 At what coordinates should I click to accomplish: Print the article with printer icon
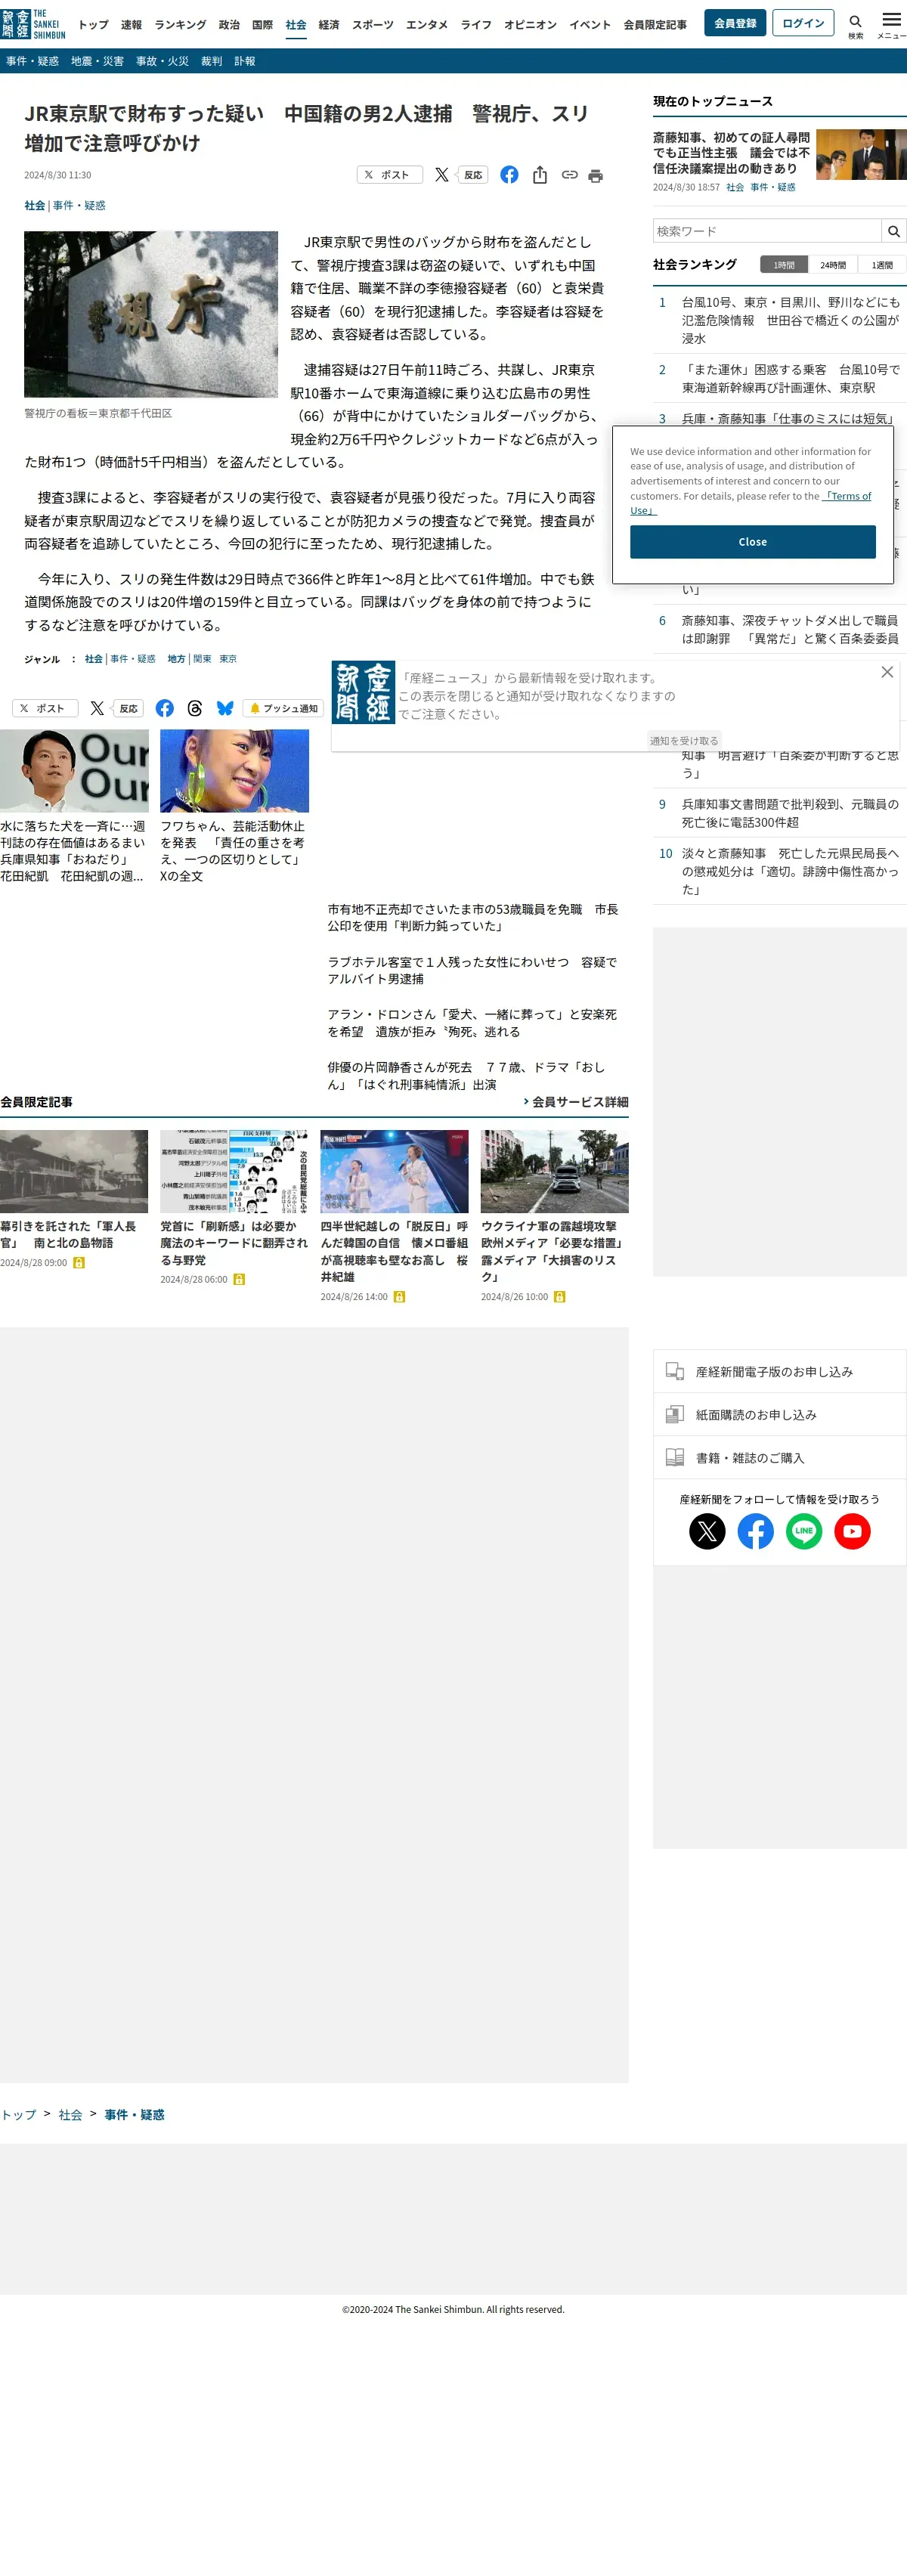(x=595, y=176)
